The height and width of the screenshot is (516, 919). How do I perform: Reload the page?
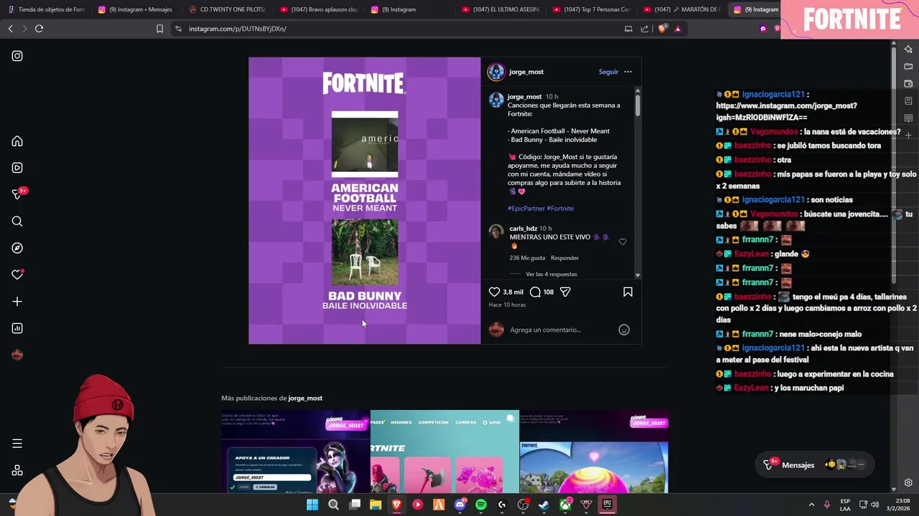click(39, 29)
